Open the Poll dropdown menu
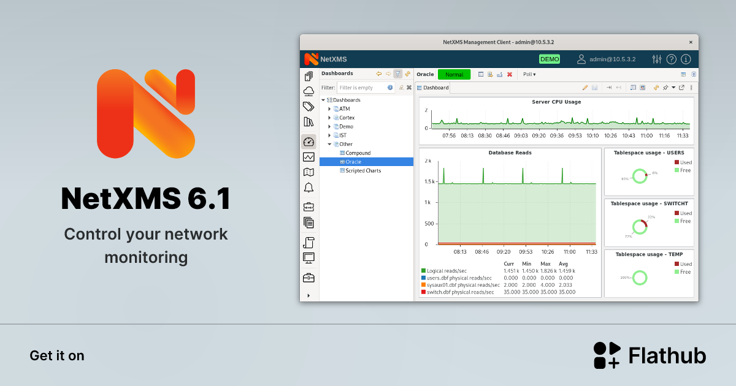 tap(529, 75)
